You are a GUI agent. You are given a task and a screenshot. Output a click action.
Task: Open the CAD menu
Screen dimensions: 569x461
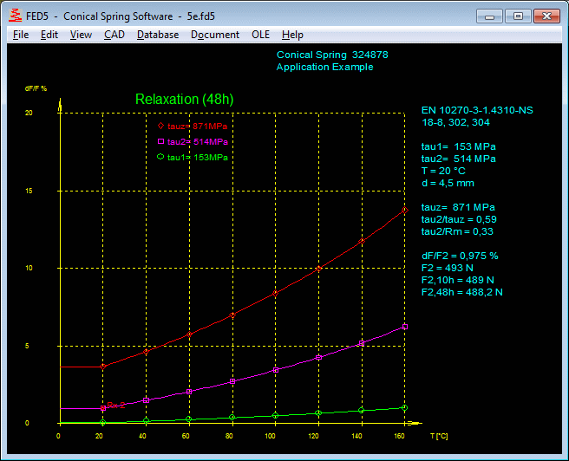pos(114,35)
